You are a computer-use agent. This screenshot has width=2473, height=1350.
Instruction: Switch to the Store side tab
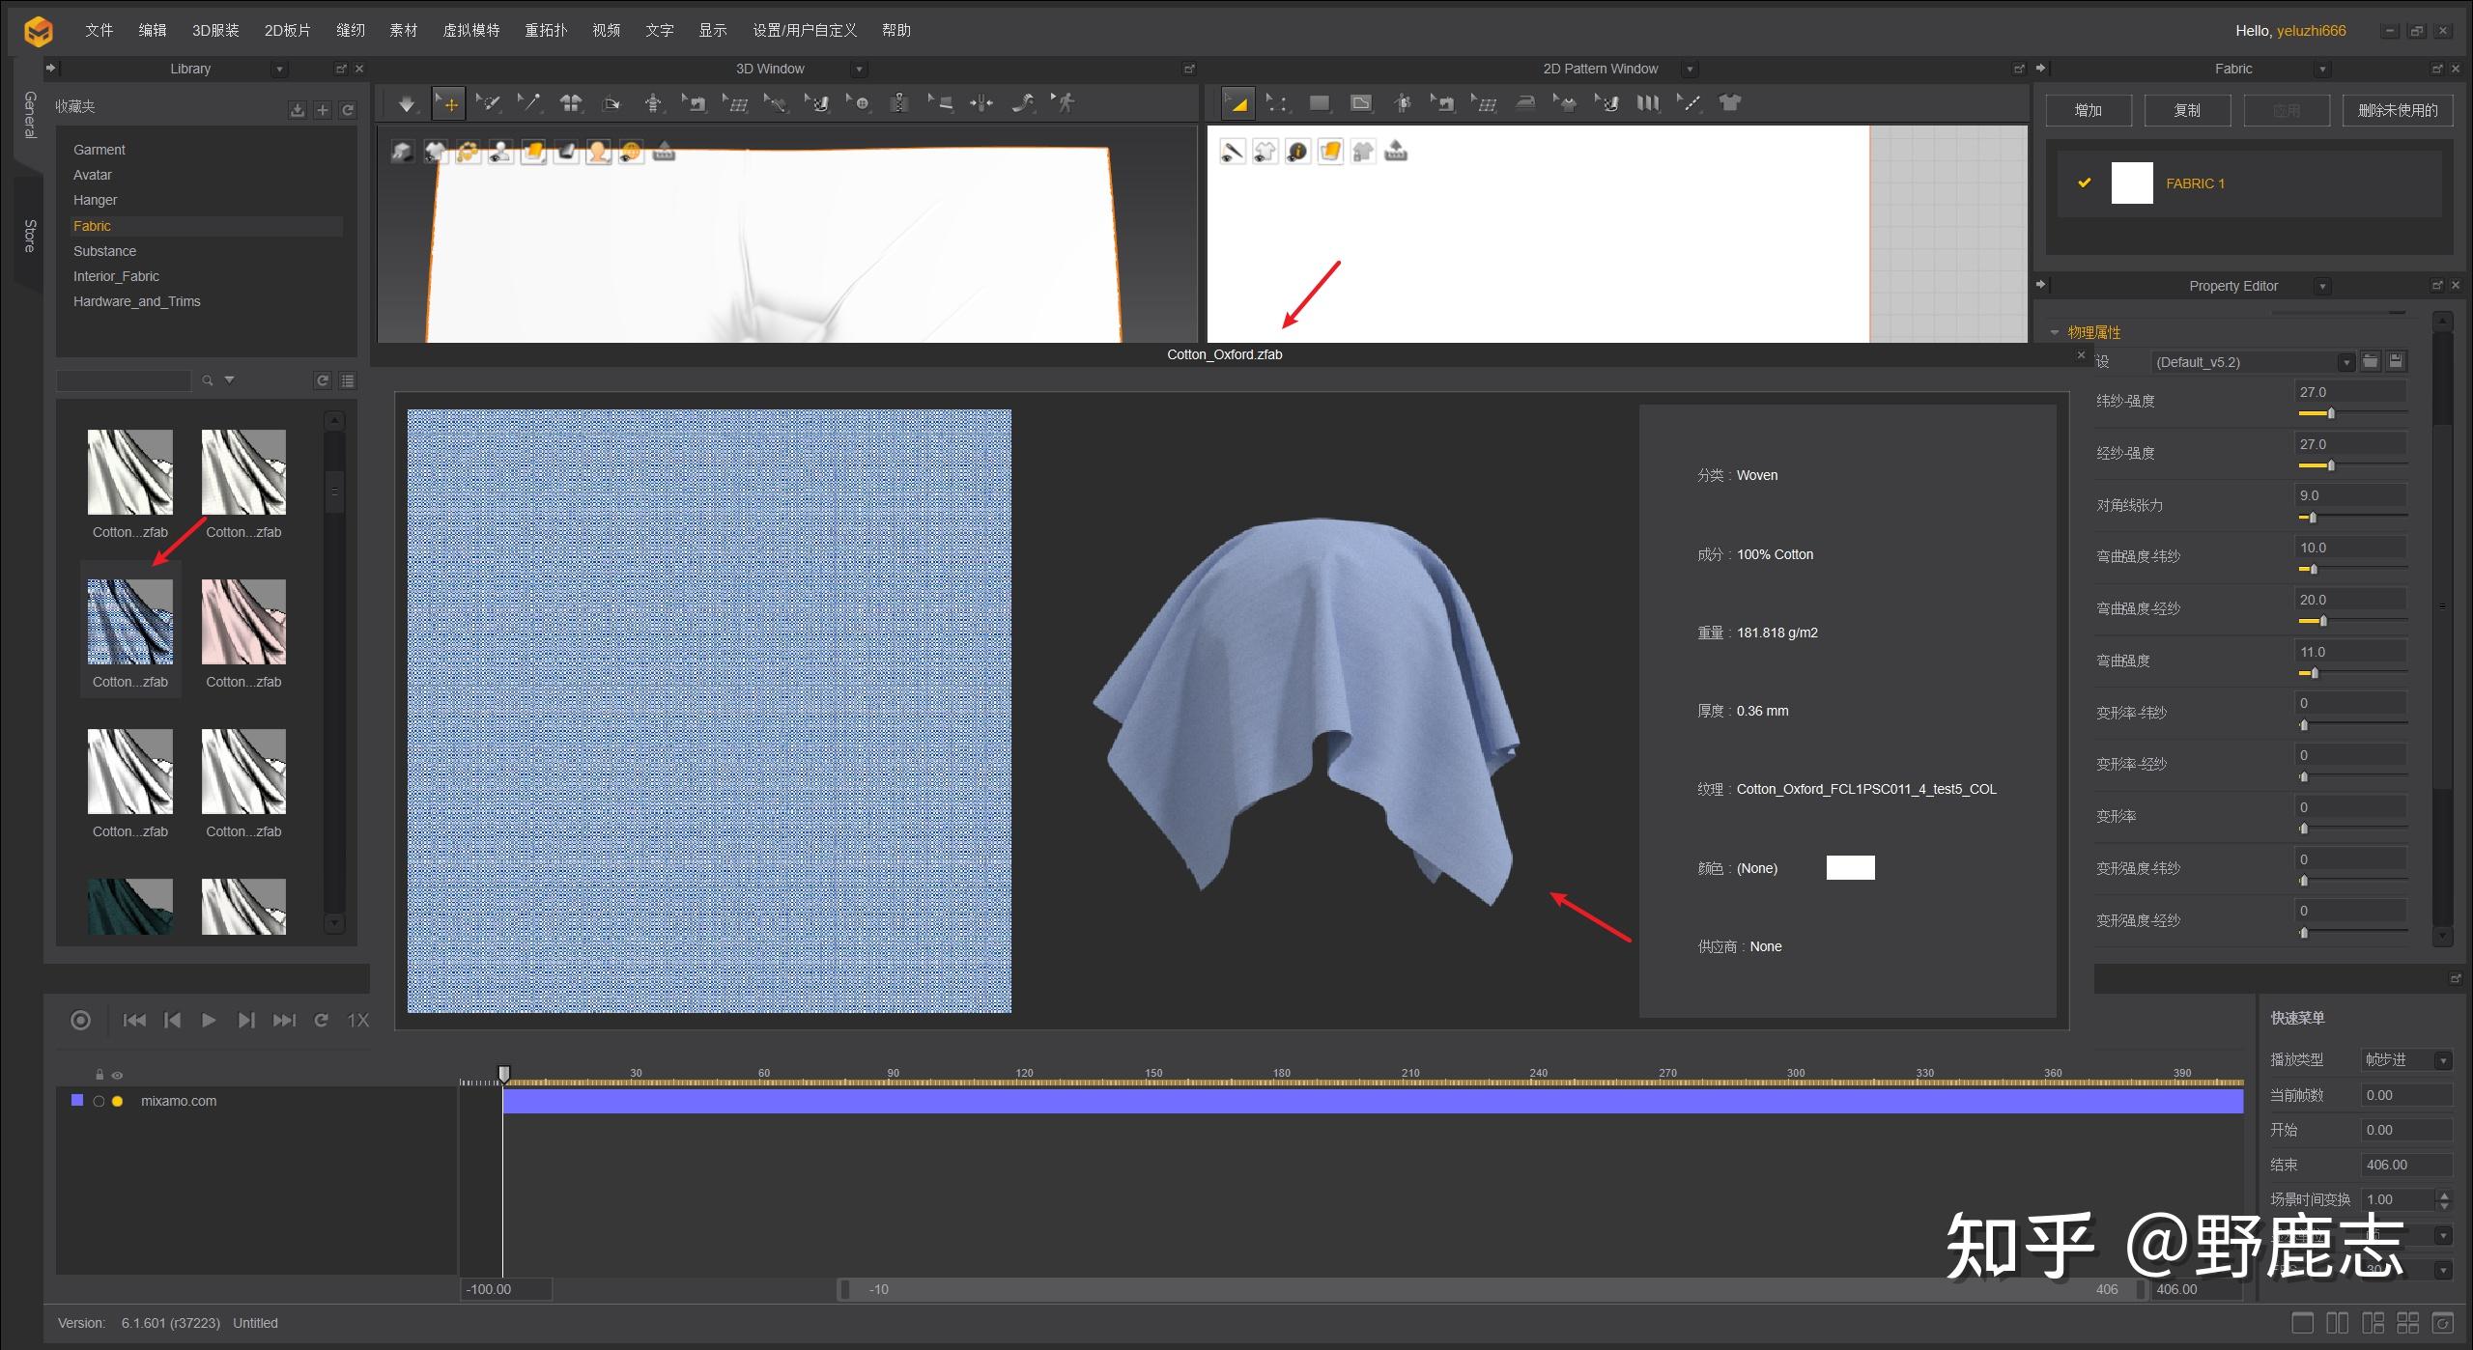coord(30,235)
